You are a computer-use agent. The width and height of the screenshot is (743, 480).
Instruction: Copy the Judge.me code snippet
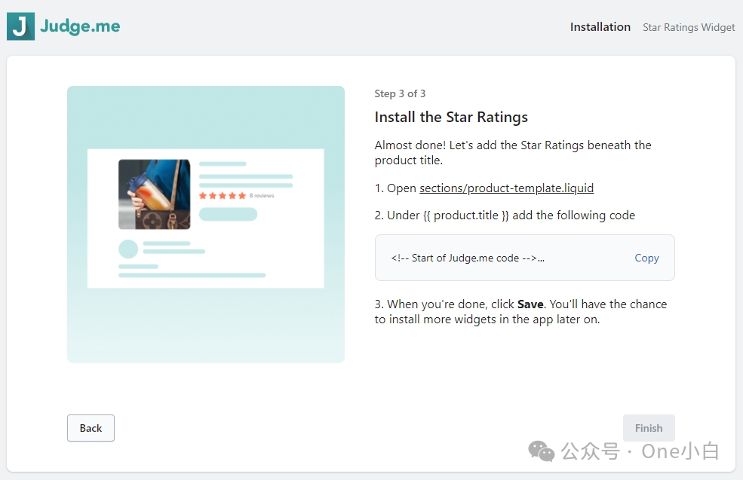[x=646, y=258]
